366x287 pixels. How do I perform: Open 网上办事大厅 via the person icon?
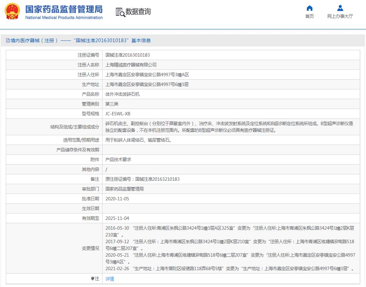pyautogui.click(x=340, y=8)
